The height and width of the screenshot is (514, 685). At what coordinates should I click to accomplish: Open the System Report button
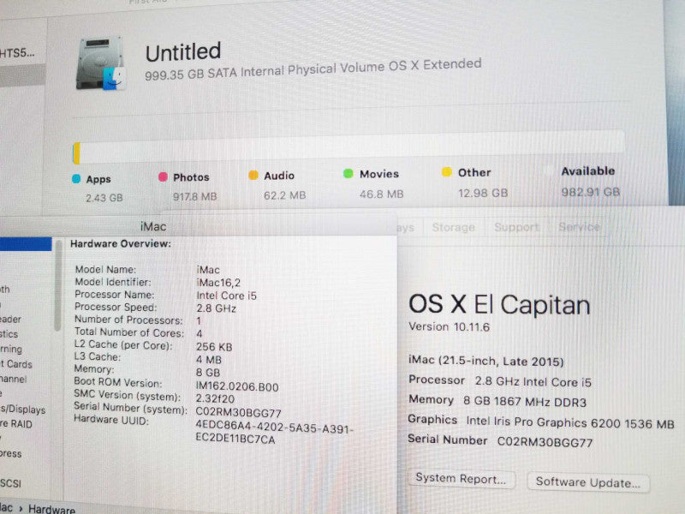point(461,479)
